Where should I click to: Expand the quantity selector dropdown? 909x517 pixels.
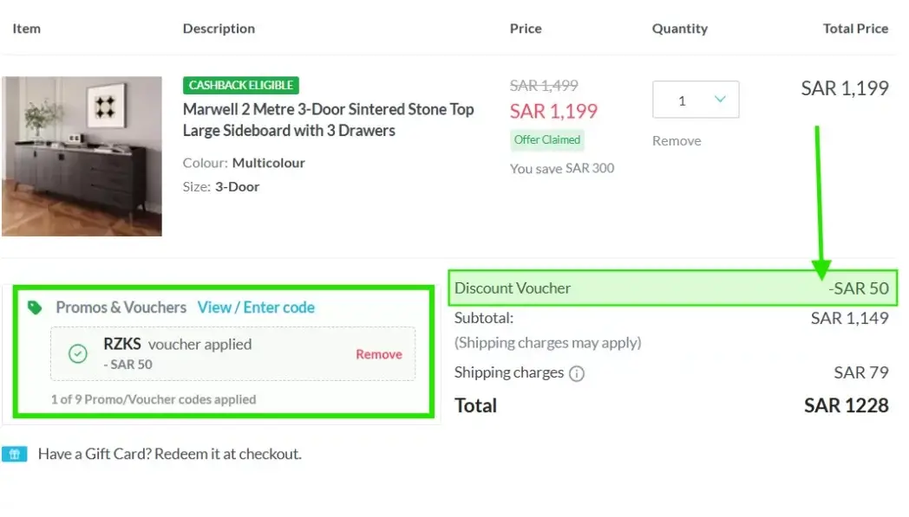click(x=695, y=99)
